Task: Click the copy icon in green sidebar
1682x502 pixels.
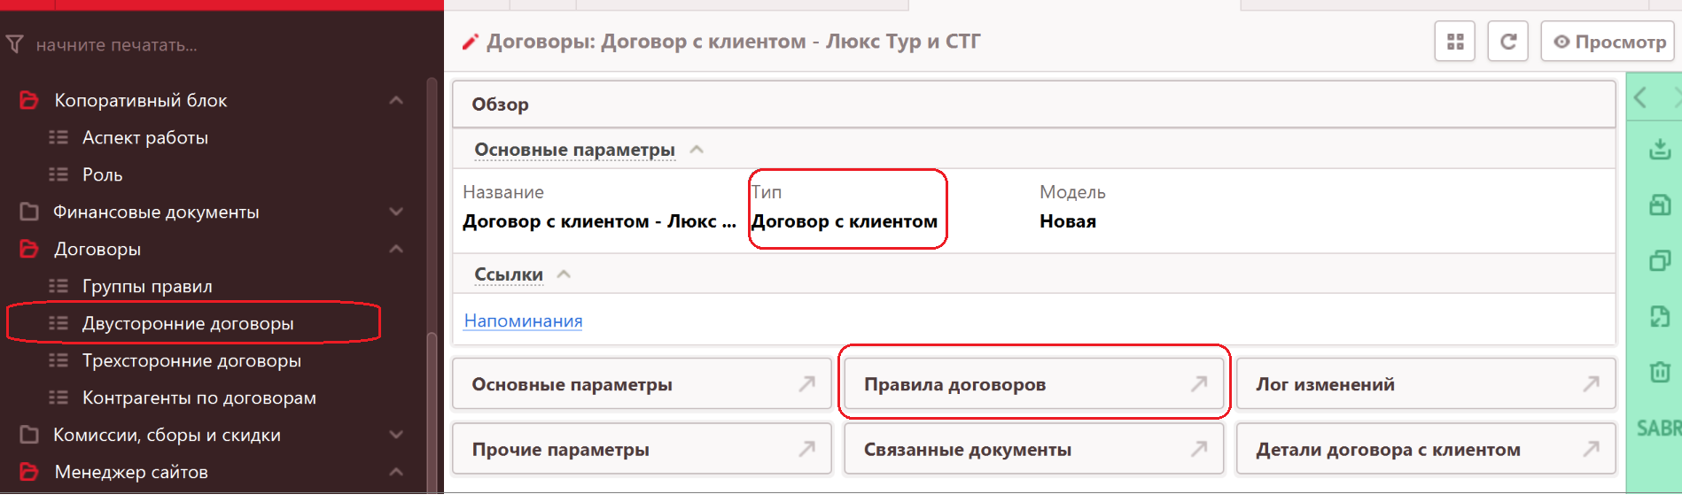Action: pos(1659,260)
